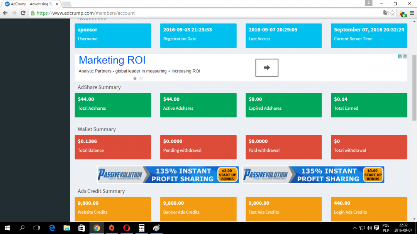417x234 pixels.
Task: Open the Chrome hamburger menu
Action: (x=412, y=13)
